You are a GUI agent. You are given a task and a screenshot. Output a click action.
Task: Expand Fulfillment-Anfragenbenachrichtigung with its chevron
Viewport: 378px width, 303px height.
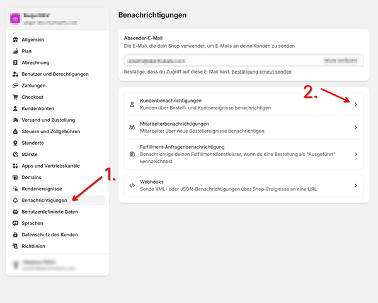pyautogui.click(x=355, y=154)
